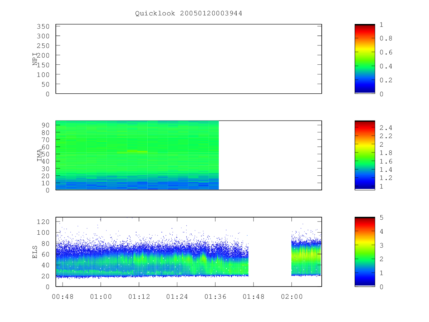Click the 0.8 label on NPI colorbar
429x322 pixels.
(x=386, y=38)
